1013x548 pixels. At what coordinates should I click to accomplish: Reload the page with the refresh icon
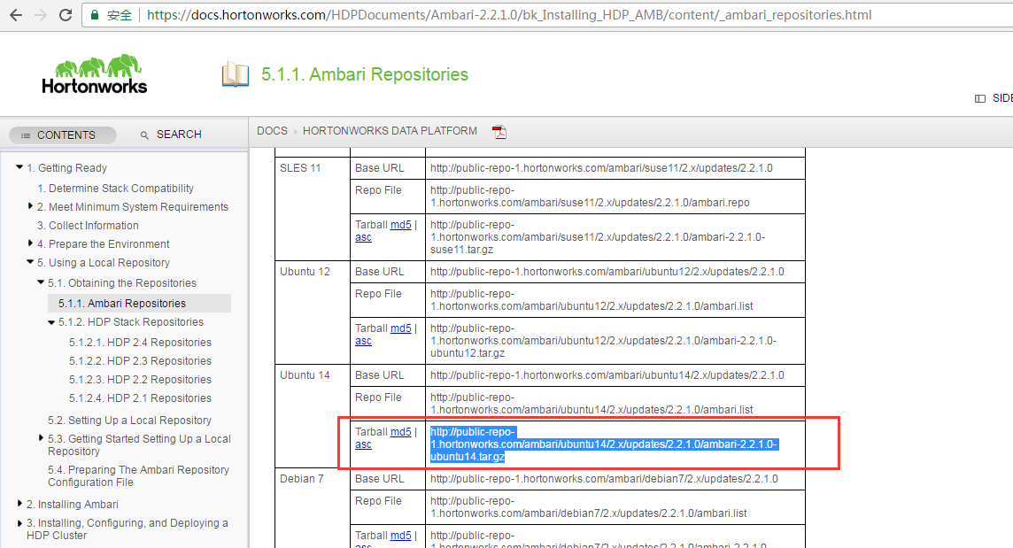point(66,15)
